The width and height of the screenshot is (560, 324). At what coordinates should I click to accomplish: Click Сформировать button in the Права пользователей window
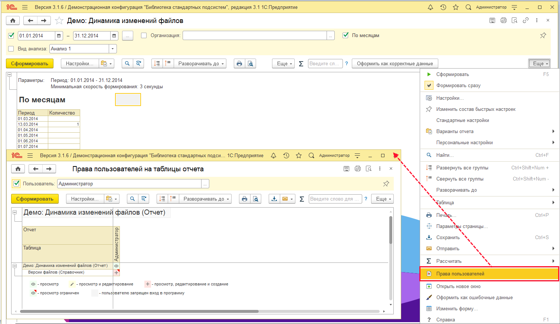pyautogui.click(x=35, y=199)
